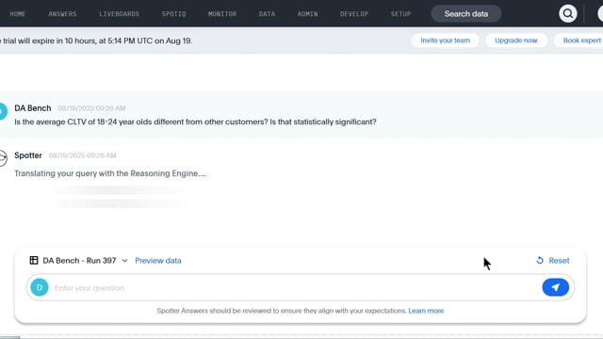This screenshot has width=603, height=339.
Task: Focus the Enter your question field
Action: coord(295,287)
